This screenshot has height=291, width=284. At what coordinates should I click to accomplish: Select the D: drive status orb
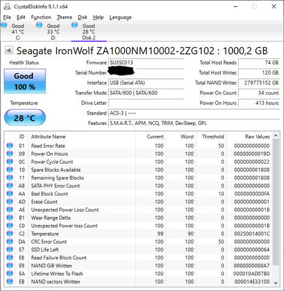39,25
